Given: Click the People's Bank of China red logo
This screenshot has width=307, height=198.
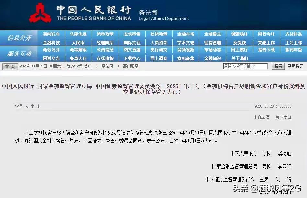Looking at the screenshot, I should 40,13.
